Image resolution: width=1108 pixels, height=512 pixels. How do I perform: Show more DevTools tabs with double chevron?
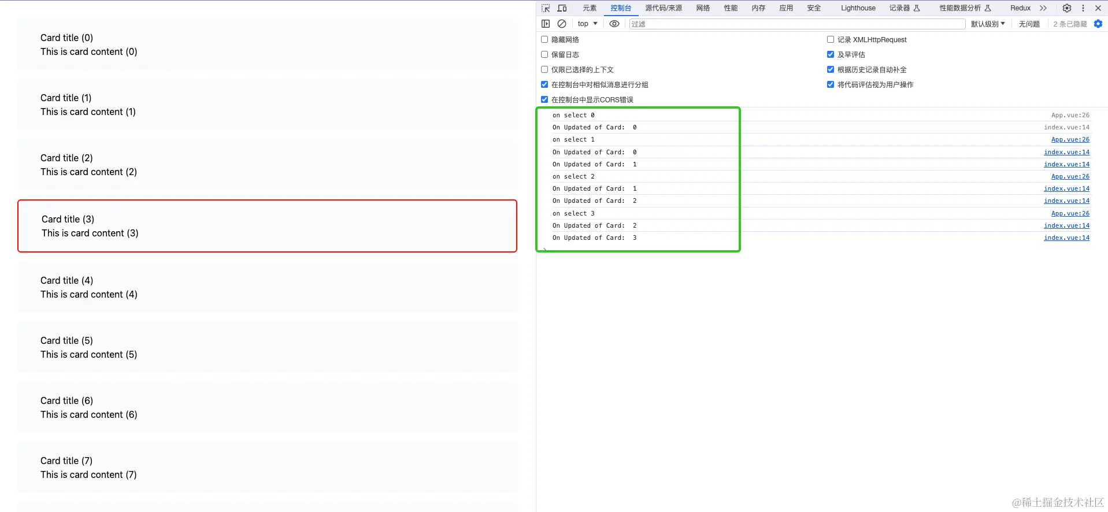pos(1043,8)
